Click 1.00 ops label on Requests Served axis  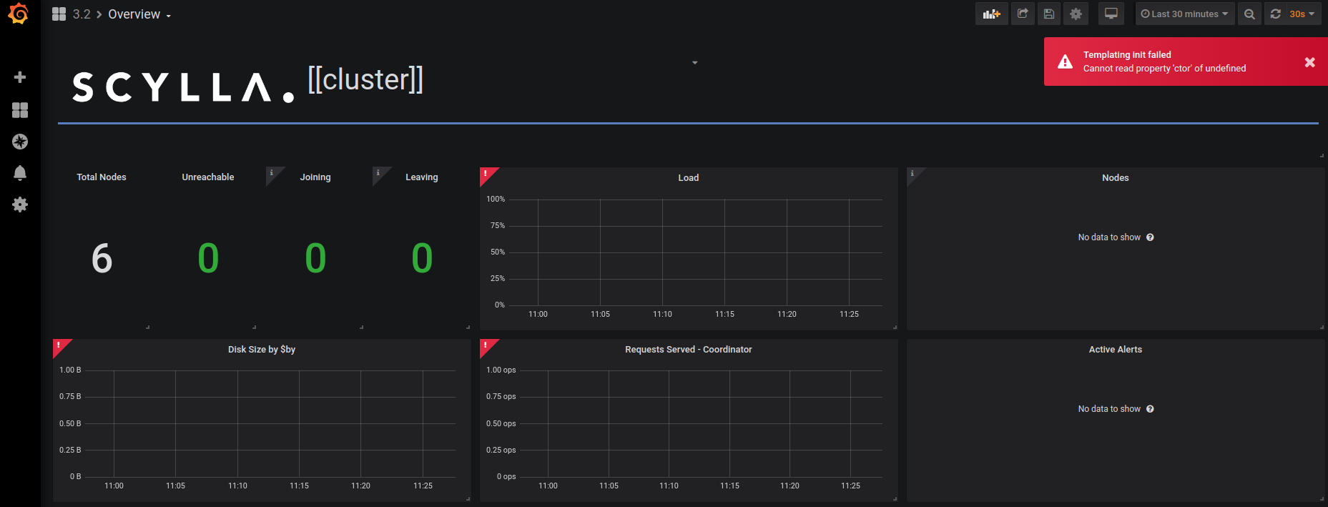501,370
